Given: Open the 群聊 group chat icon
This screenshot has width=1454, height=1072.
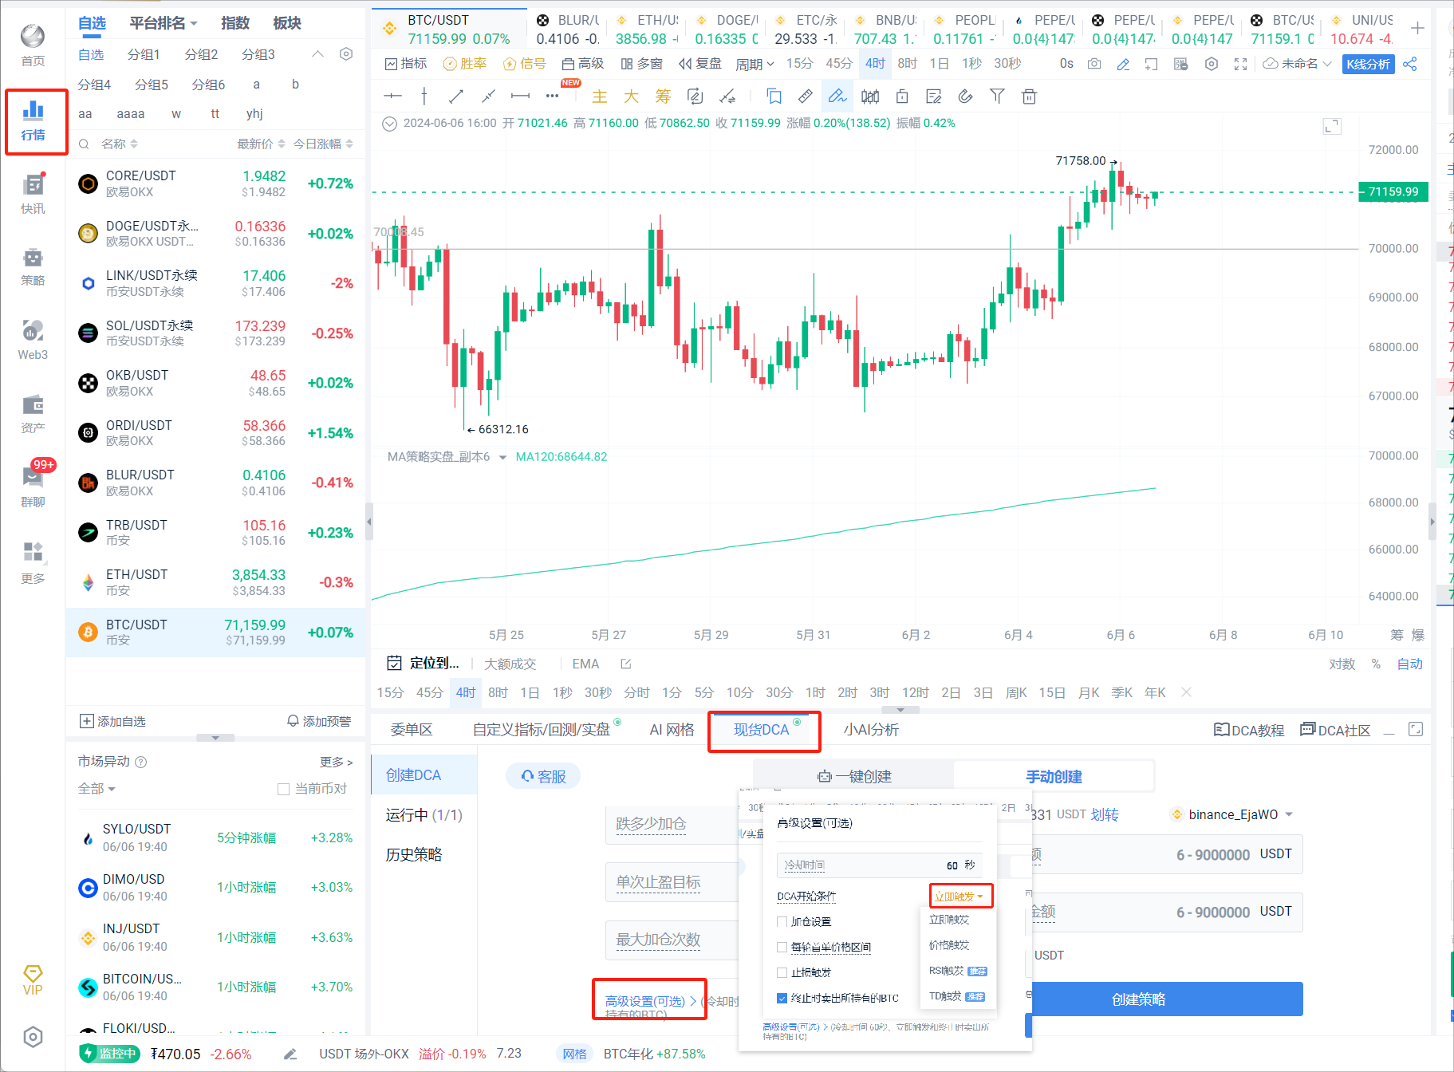Looking at the screenshot, I should [x=33, y=487].
